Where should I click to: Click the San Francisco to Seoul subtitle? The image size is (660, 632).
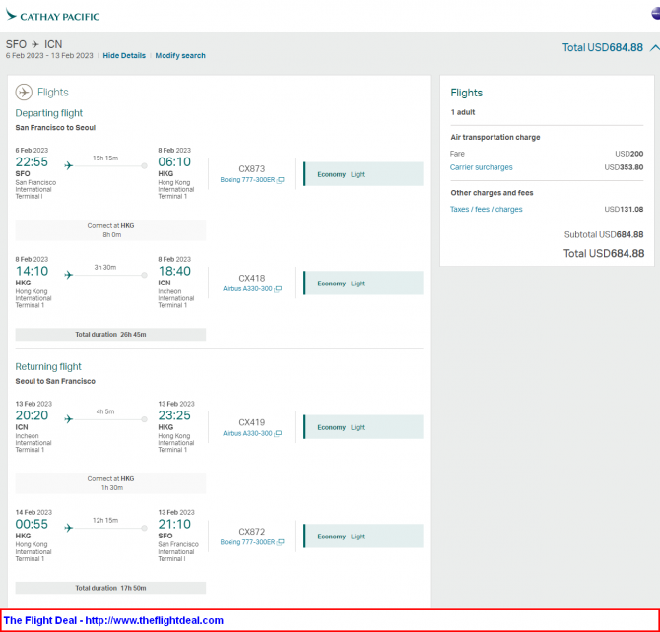tap(55, 128)
